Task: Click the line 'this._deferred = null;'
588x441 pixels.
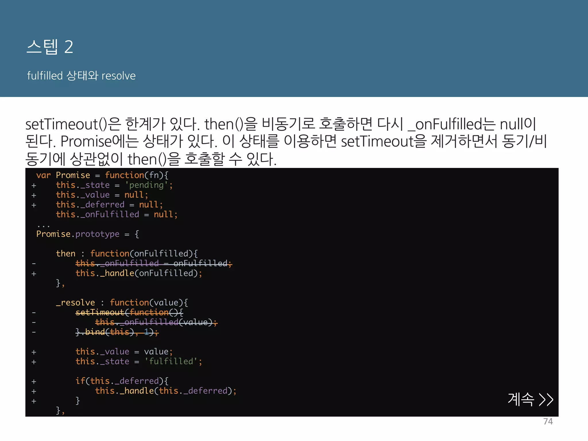Action: [109, 205]
